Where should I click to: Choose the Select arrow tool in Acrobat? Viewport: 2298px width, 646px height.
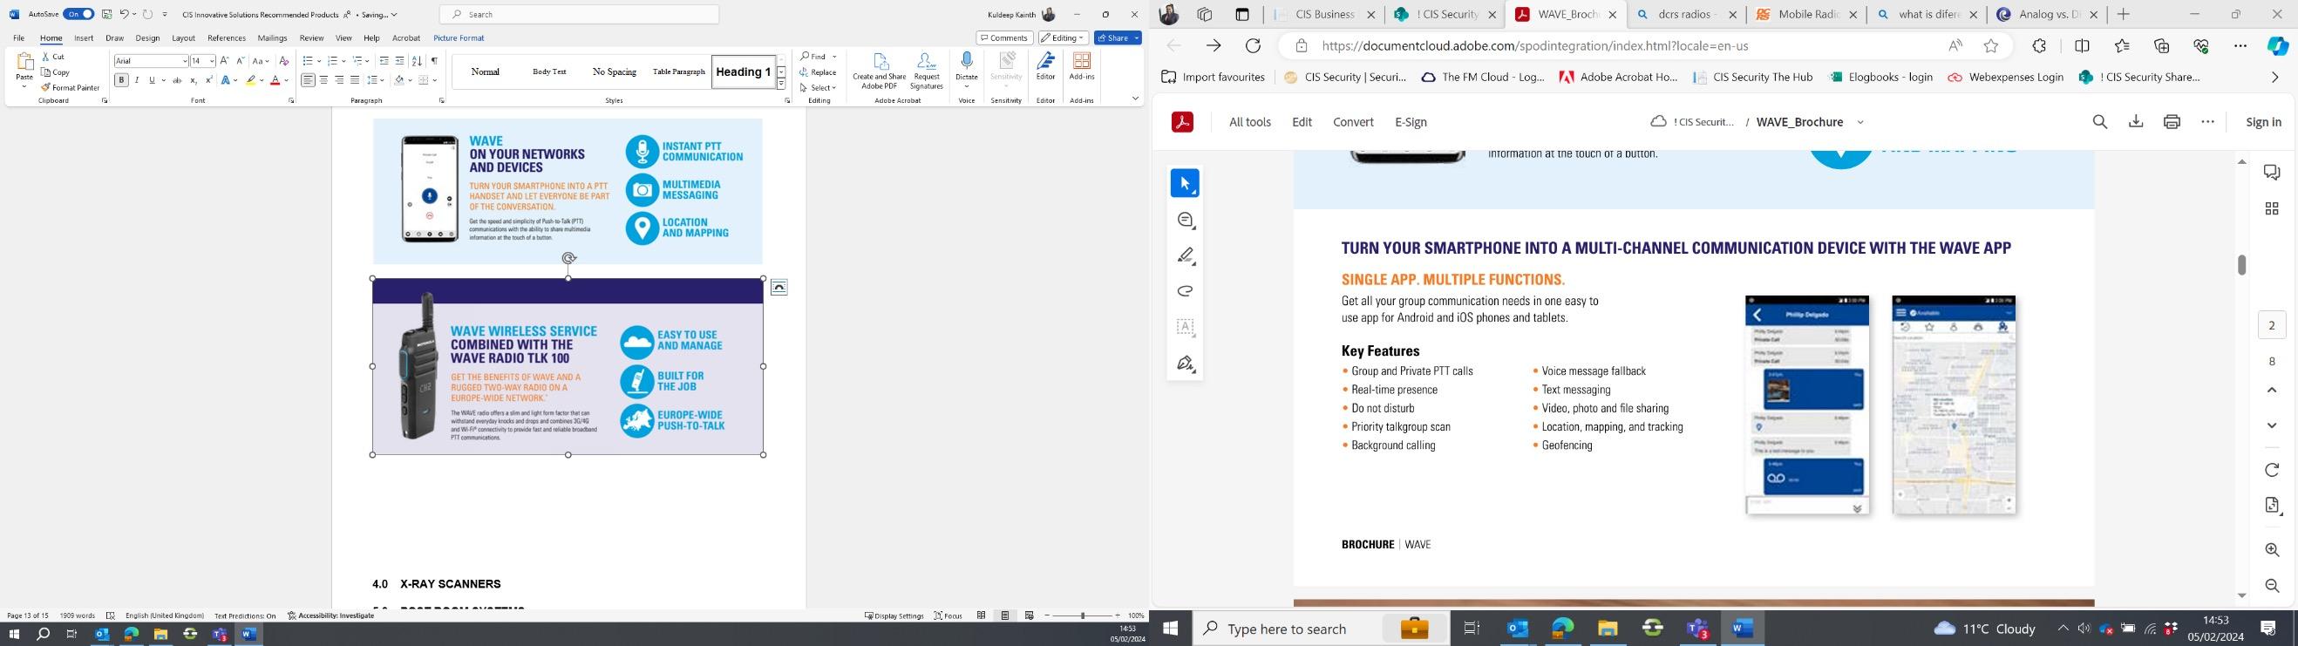(x=1185, y=183)
